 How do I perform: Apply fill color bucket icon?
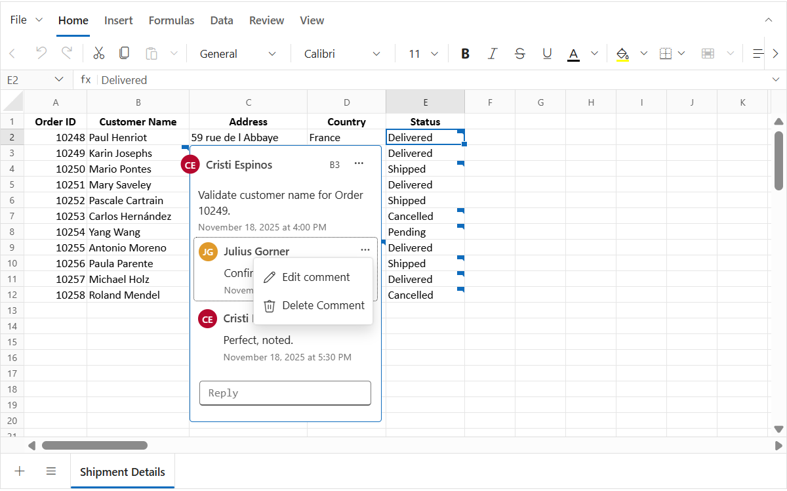click(x=622, y=54)
